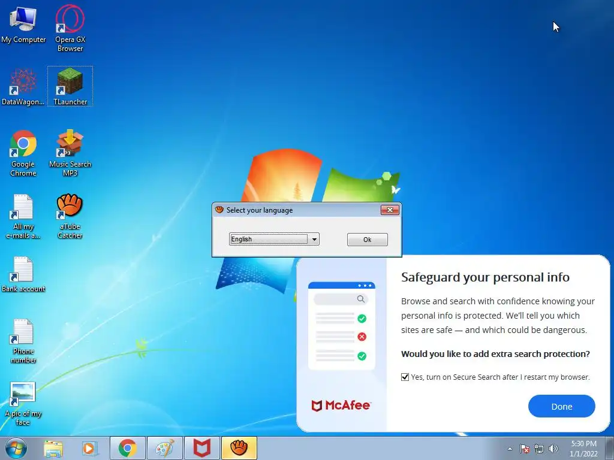614x460 pixels.
Task: Open the volume speaker tray icon
Action: 553,449
